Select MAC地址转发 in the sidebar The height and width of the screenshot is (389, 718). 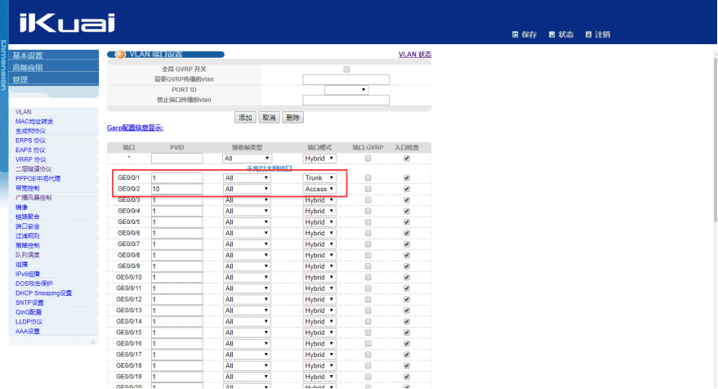[x=34, y=122]
